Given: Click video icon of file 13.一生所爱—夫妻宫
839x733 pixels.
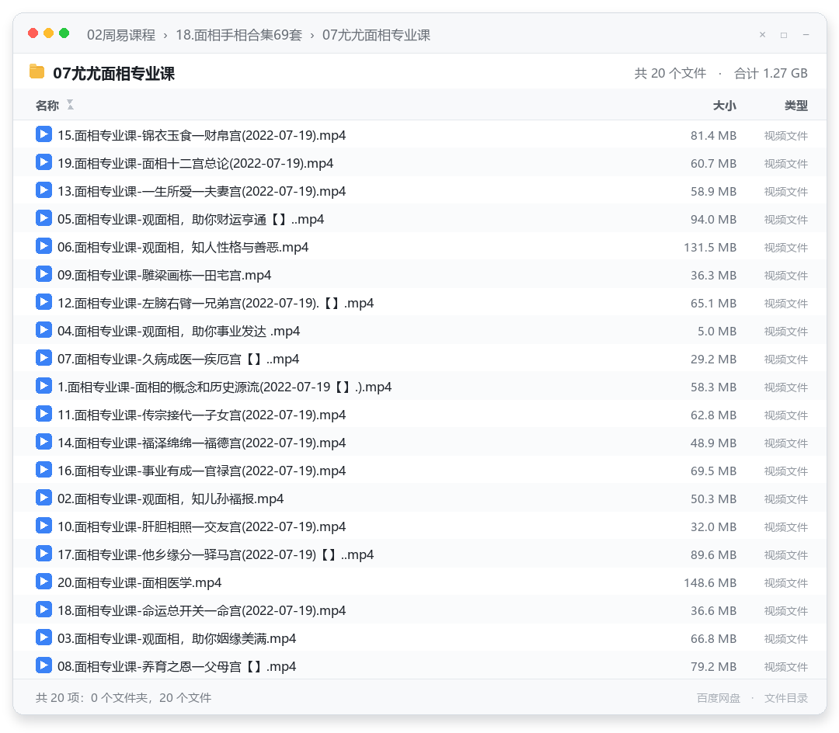Looking at the screenshot, I should (44, 189).
